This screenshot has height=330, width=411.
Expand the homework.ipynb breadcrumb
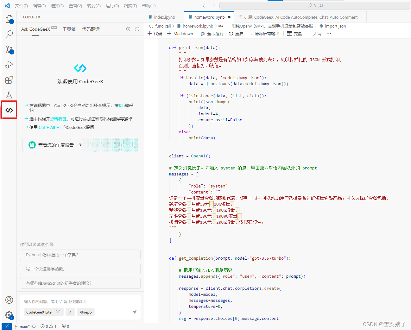click(x=195, y=26)
